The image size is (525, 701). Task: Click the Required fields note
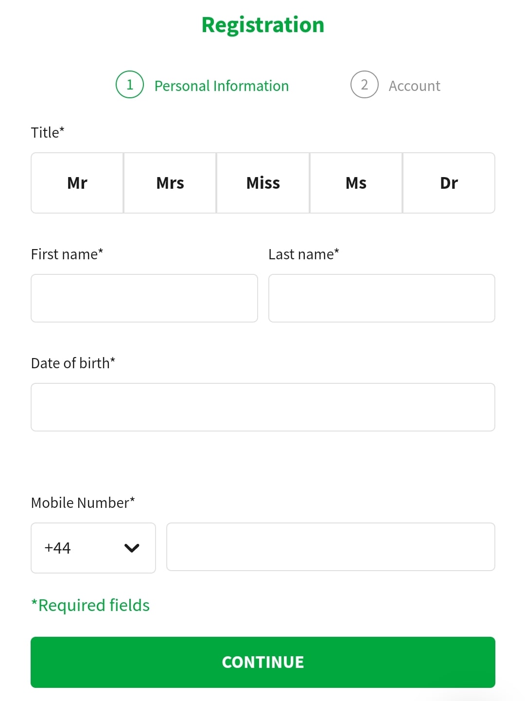(90, 605)
